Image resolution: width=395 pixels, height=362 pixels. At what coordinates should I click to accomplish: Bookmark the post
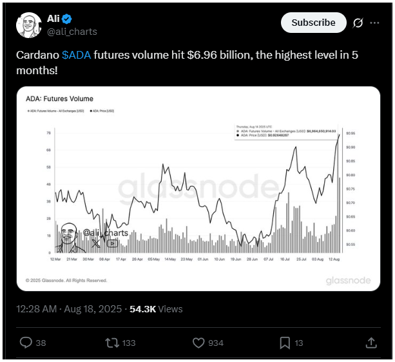285,343
